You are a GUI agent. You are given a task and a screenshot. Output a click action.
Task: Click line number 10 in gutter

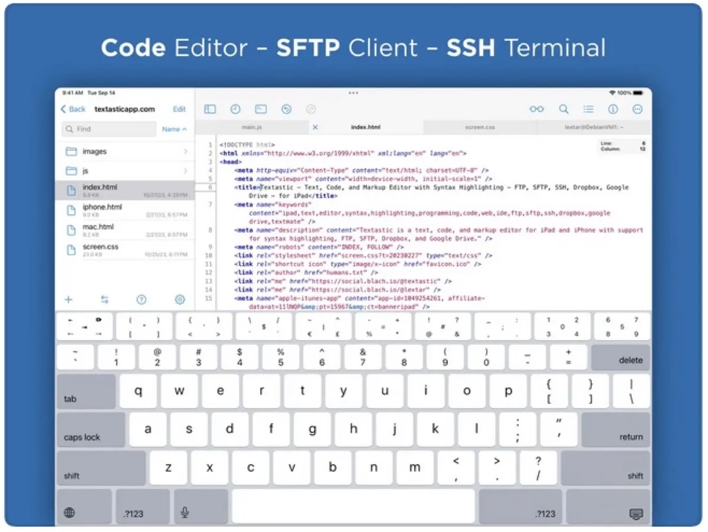208,256
